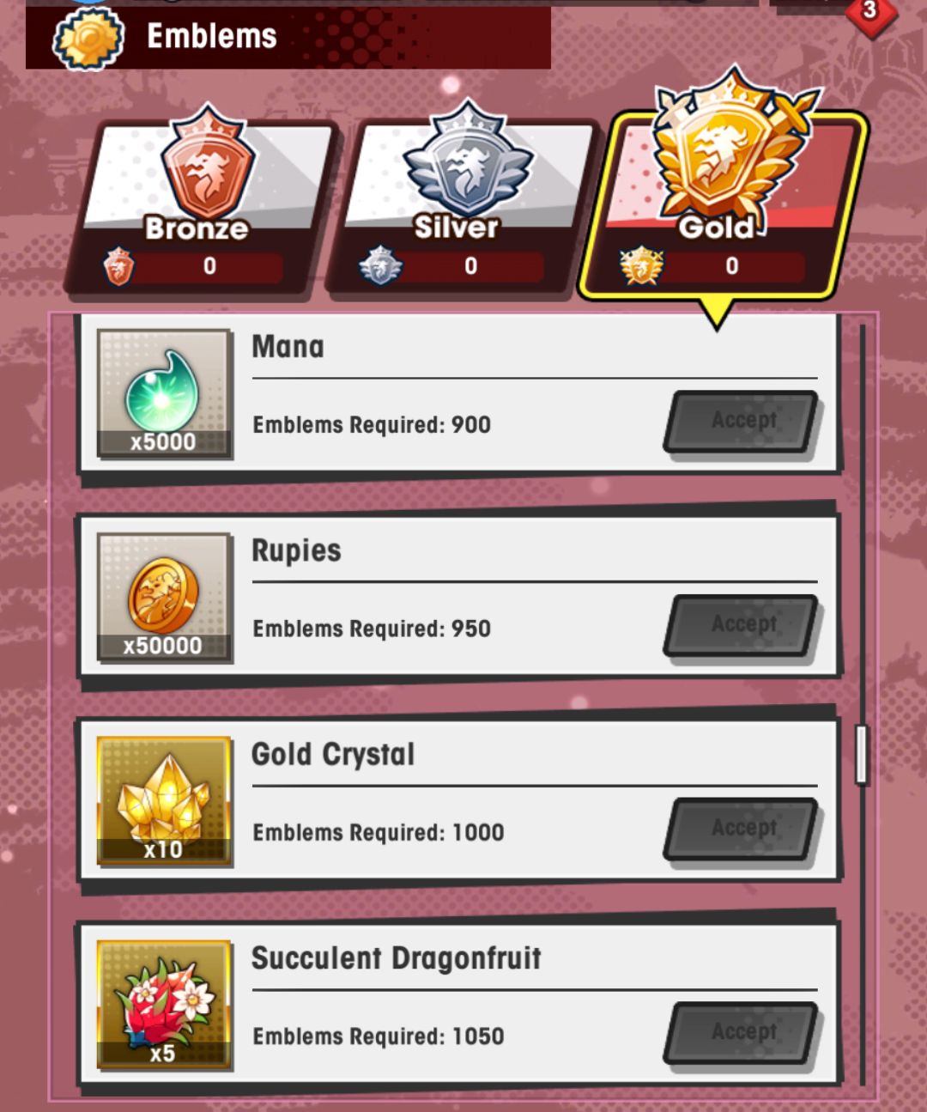927x1112 pixels.
Task: Tap the Succulent Dragonfruit x5 icon
Action: [x=164, y=1005]
